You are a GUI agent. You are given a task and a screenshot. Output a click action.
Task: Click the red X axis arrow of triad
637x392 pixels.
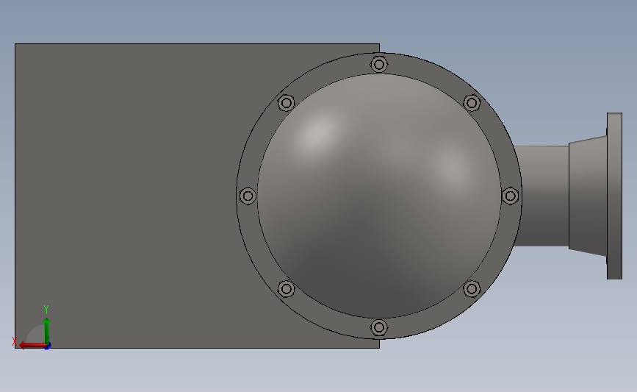tap(32, 346)
